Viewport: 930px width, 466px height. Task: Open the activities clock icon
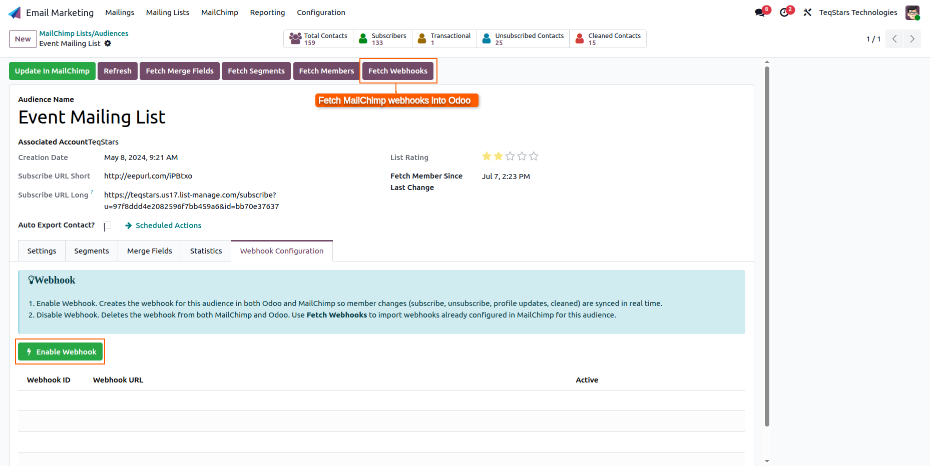tap(784, 12)
